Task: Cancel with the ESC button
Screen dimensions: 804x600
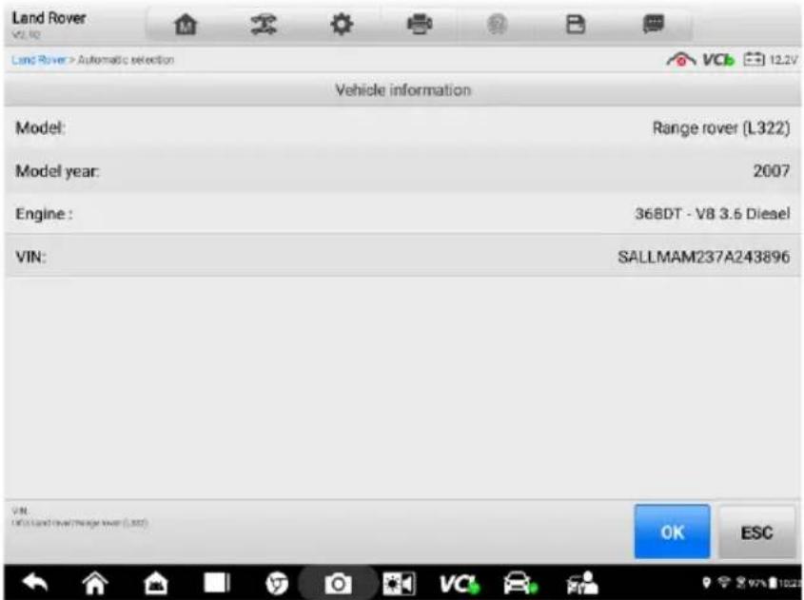Action: pos(756,532)
